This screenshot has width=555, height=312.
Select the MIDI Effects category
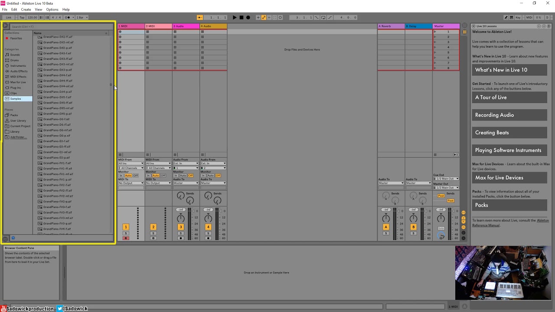pos(18,77)
